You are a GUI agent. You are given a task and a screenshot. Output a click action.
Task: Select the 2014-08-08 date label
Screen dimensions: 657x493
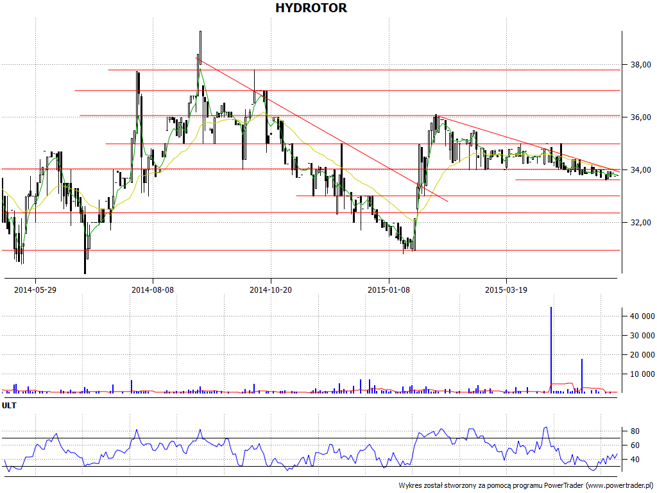click(x=153, y=290)
